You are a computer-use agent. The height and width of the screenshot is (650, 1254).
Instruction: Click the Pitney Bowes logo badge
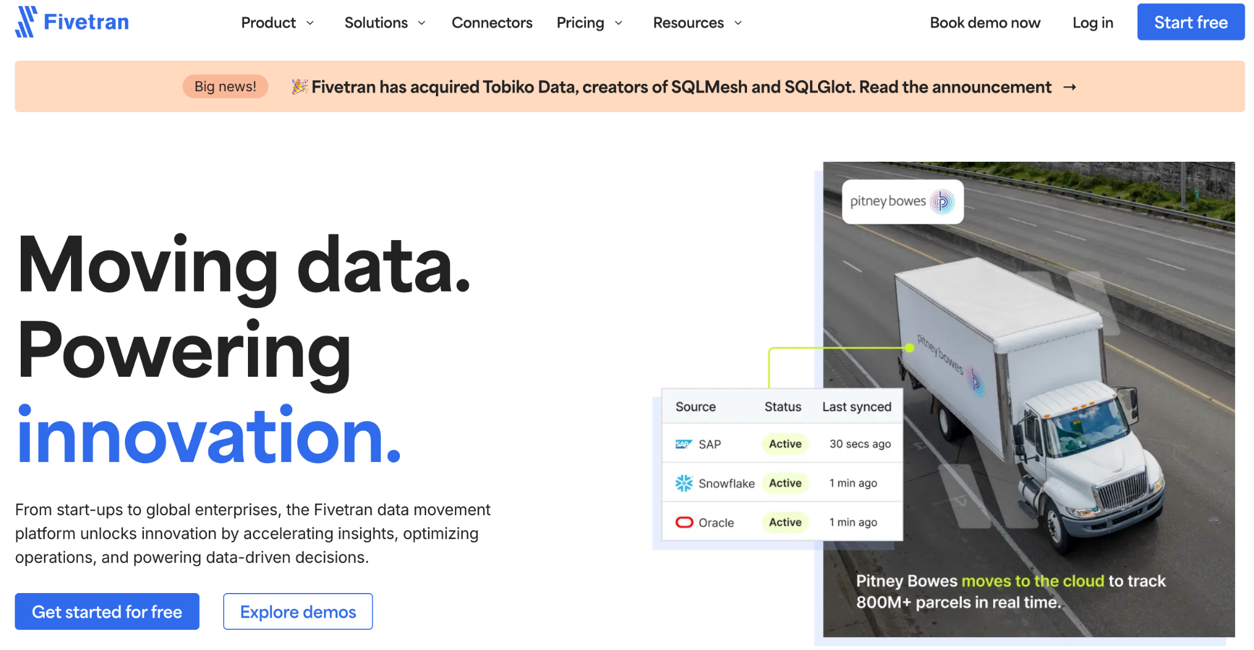[903, 202]
